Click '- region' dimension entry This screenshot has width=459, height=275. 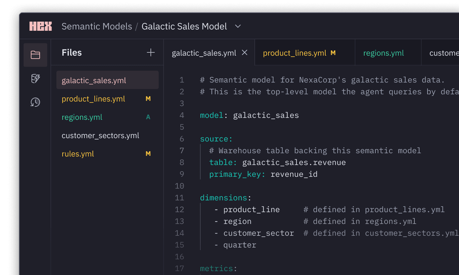233,221
